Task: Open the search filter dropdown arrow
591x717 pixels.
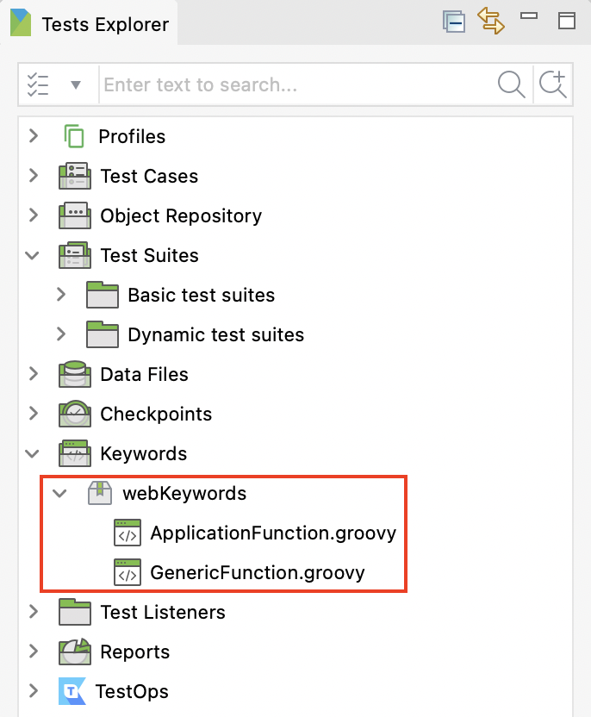Action: coord(76,85)
